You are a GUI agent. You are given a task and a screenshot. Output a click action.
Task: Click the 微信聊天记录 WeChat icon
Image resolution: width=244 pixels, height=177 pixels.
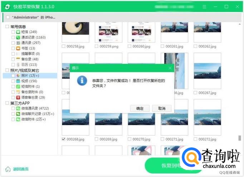(x=18, y=114)
